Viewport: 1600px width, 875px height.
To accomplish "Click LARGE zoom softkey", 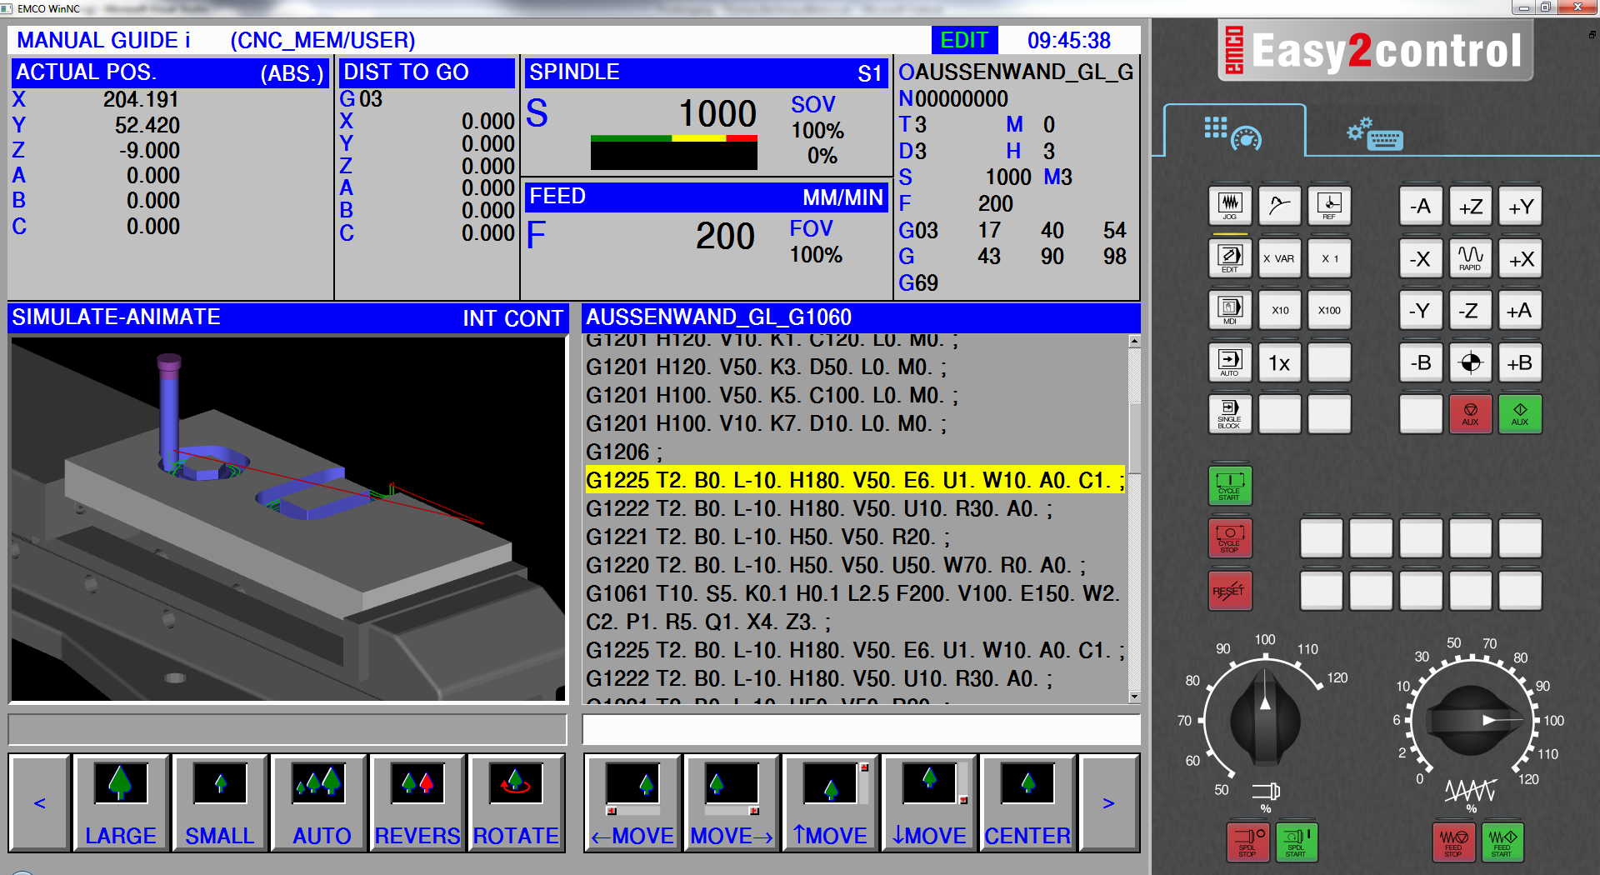I will click(x=121, y=802).
